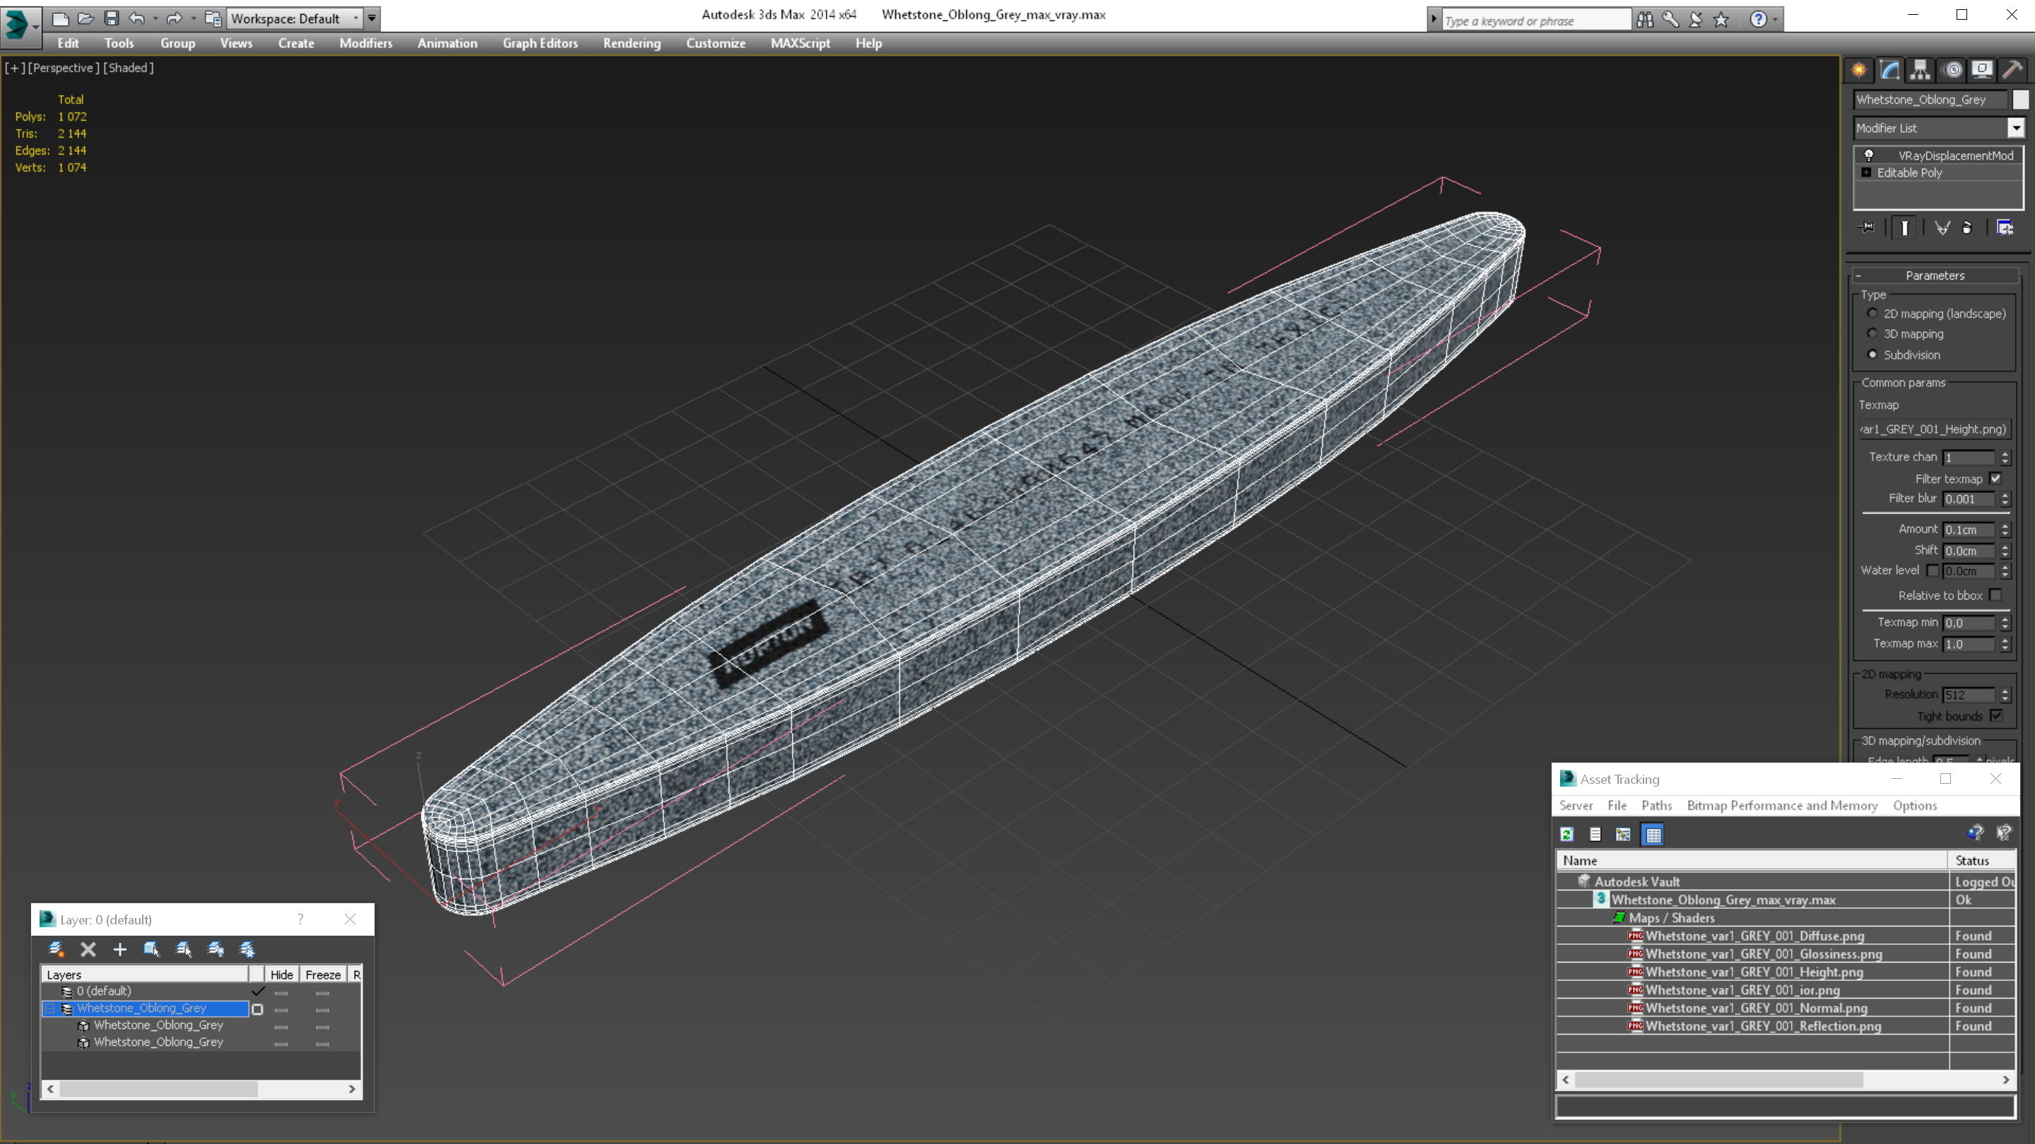
Task: Click the [Shaded] viewport label
Action: 129,68
